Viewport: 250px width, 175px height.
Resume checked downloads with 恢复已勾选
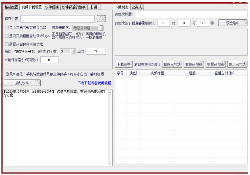tap(215, 64)
